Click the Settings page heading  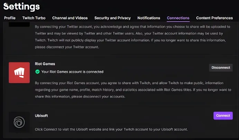[x=21, y=7]
